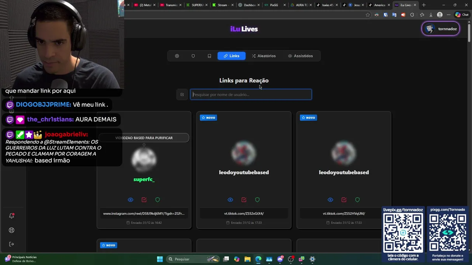
Task: Toggle the checkbox button beside search field
Action: click(x=182, y=95)
